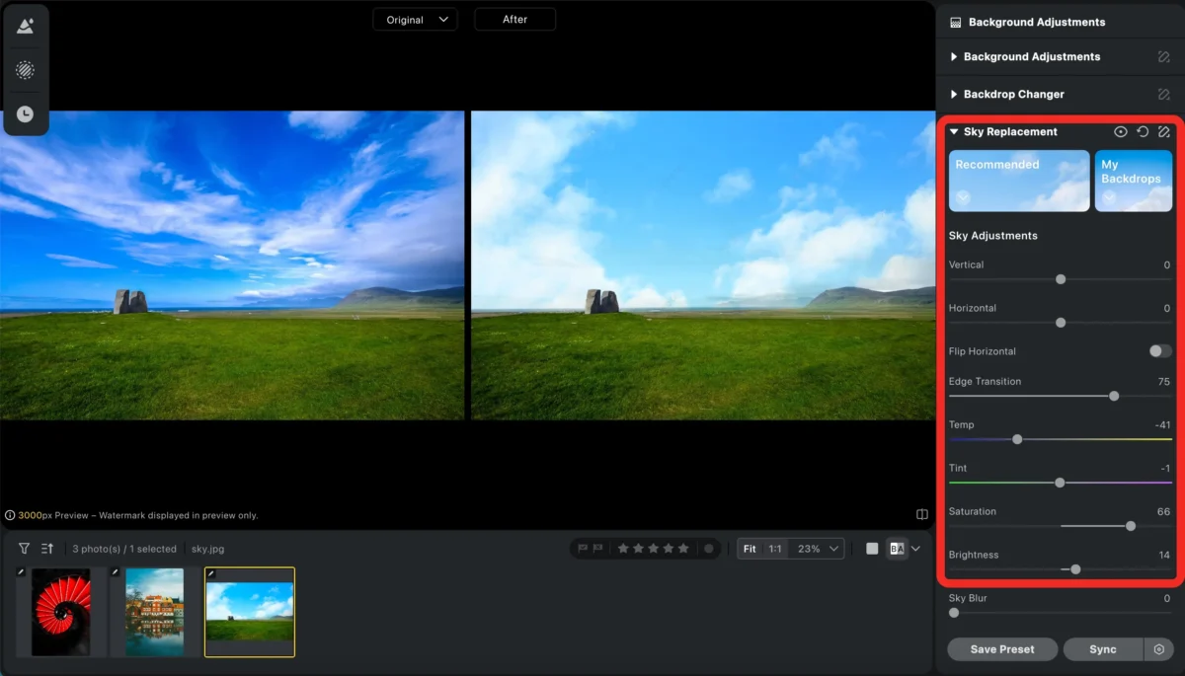Viewport: 1185px width, 676px height.
Task: Collapse the Sky Replacement section
Action: pyautogui.click(x=954, y=132)
